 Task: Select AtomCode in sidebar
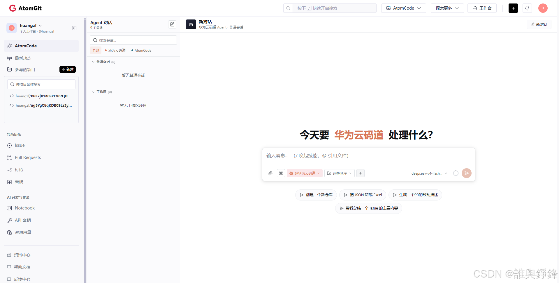point(41,46)
